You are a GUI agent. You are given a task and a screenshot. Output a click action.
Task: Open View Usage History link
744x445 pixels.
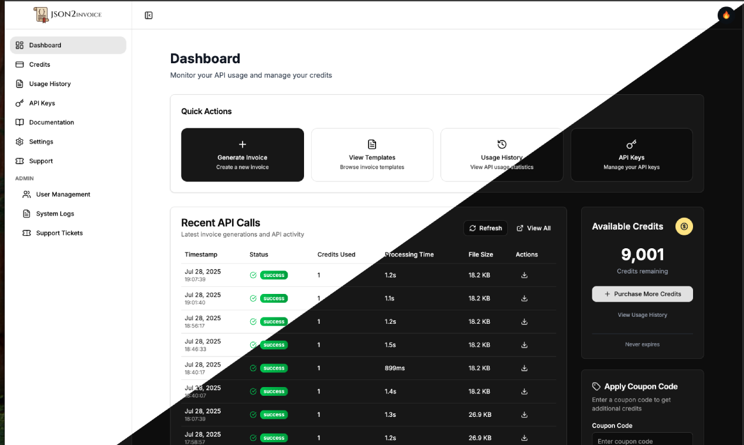tap(642, 314)
